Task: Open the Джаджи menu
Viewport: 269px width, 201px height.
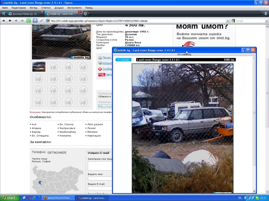Action: click(x=59, y=8)
